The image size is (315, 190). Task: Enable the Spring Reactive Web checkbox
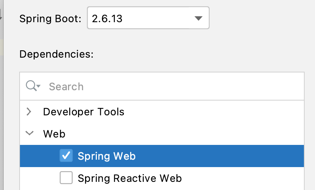(x=66, y=179)
